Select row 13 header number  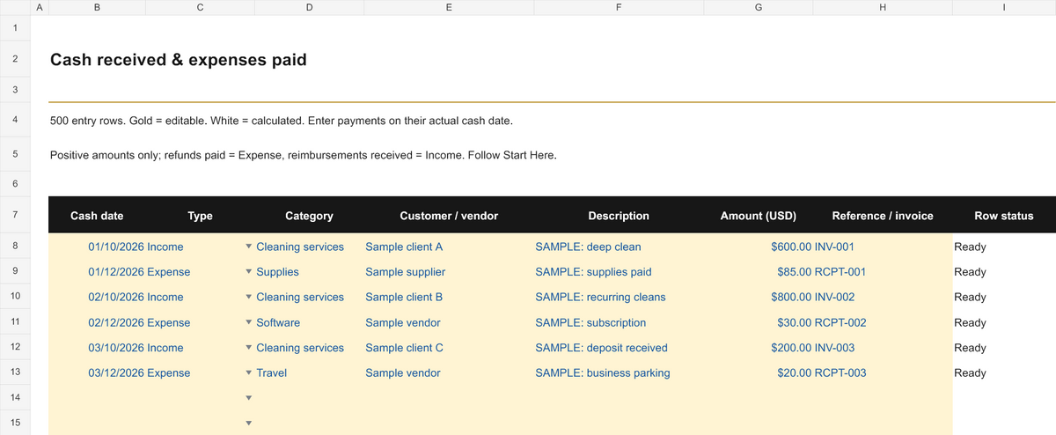(15, 372)
